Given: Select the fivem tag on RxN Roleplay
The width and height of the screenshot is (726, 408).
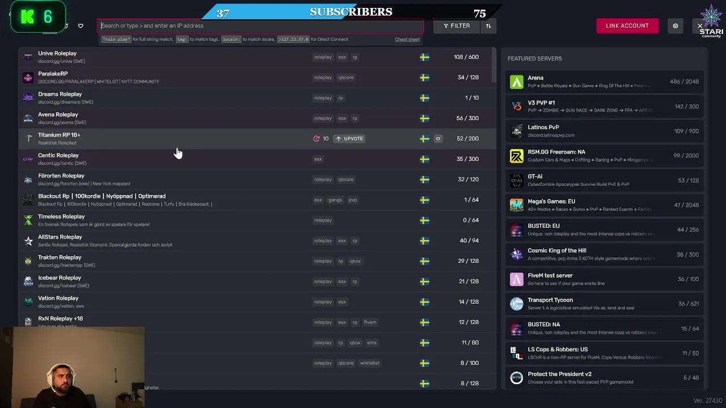Looking at the screenshot, I should tap(370, 322).
